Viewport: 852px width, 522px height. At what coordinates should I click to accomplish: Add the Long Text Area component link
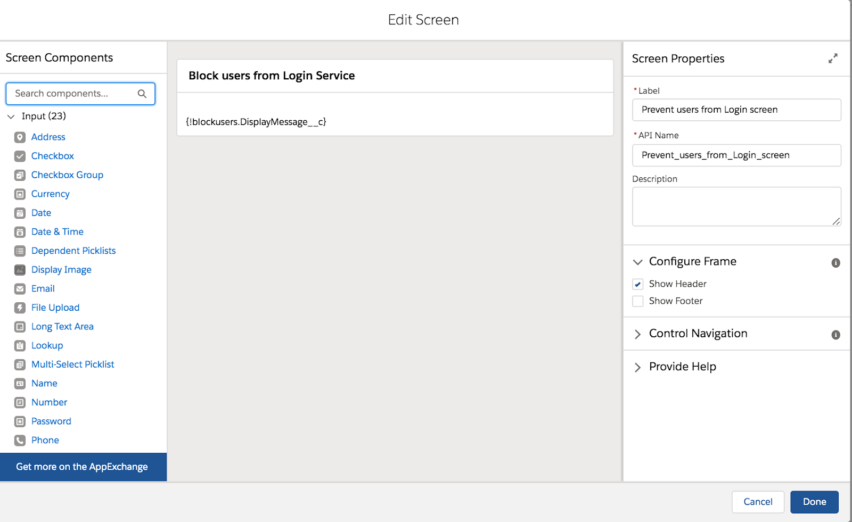[x=62, y=326]
